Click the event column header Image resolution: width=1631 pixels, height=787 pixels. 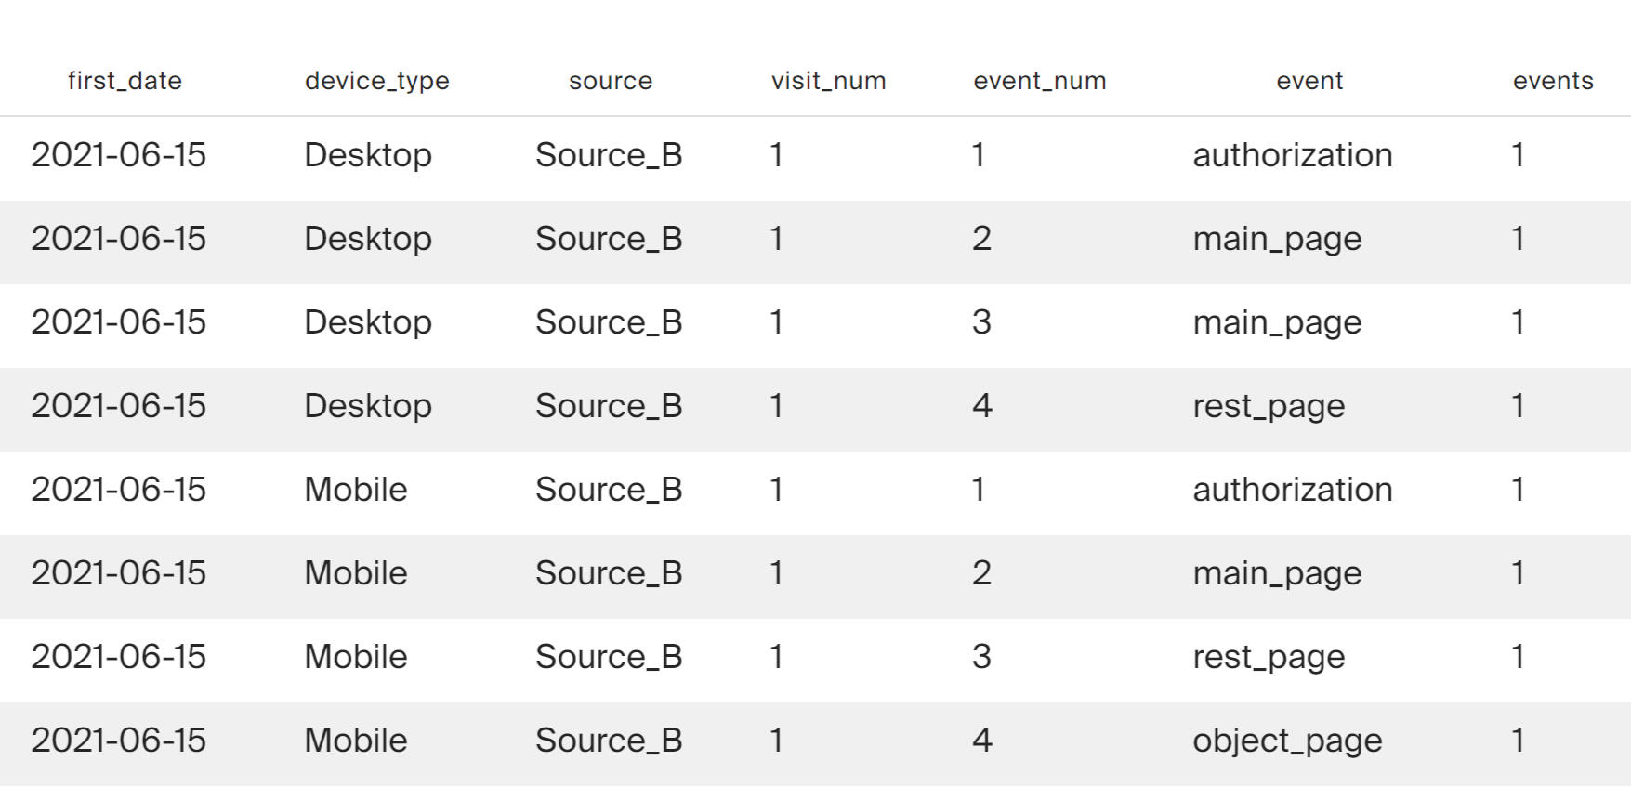point(1309,81)
